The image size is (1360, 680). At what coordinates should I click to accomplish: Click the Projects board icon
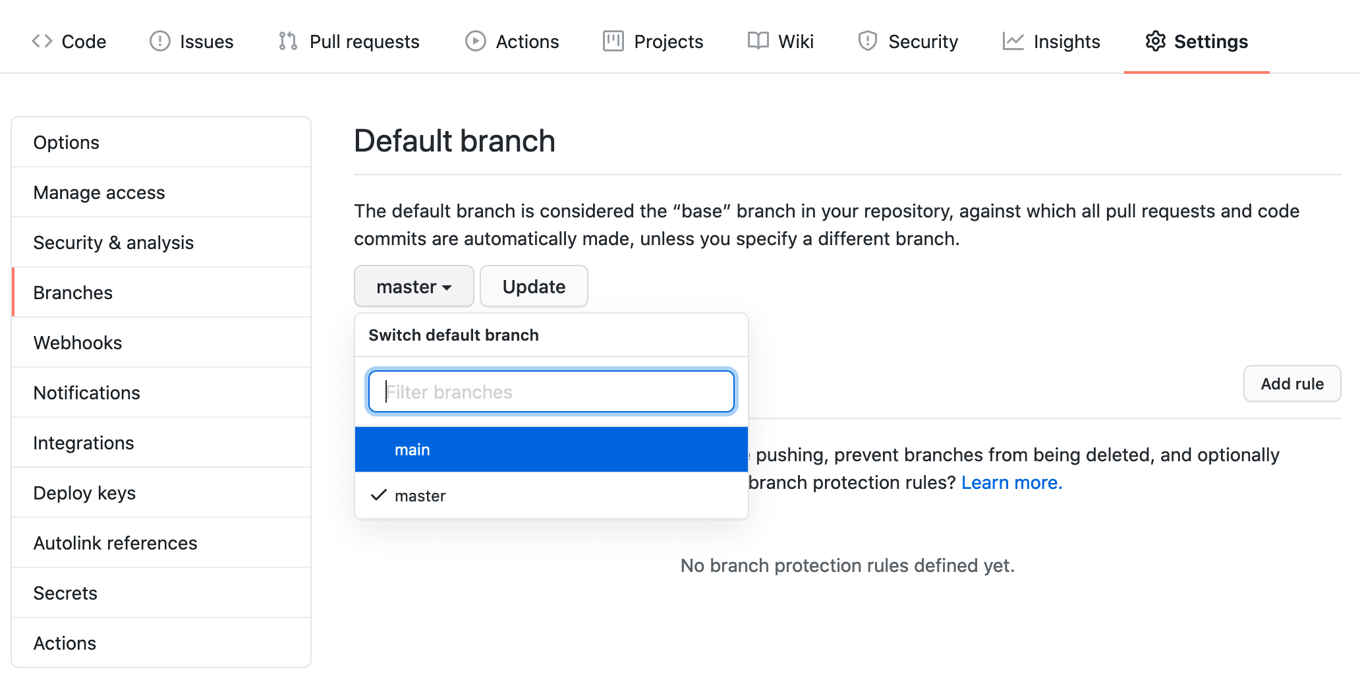pos(612,41)
